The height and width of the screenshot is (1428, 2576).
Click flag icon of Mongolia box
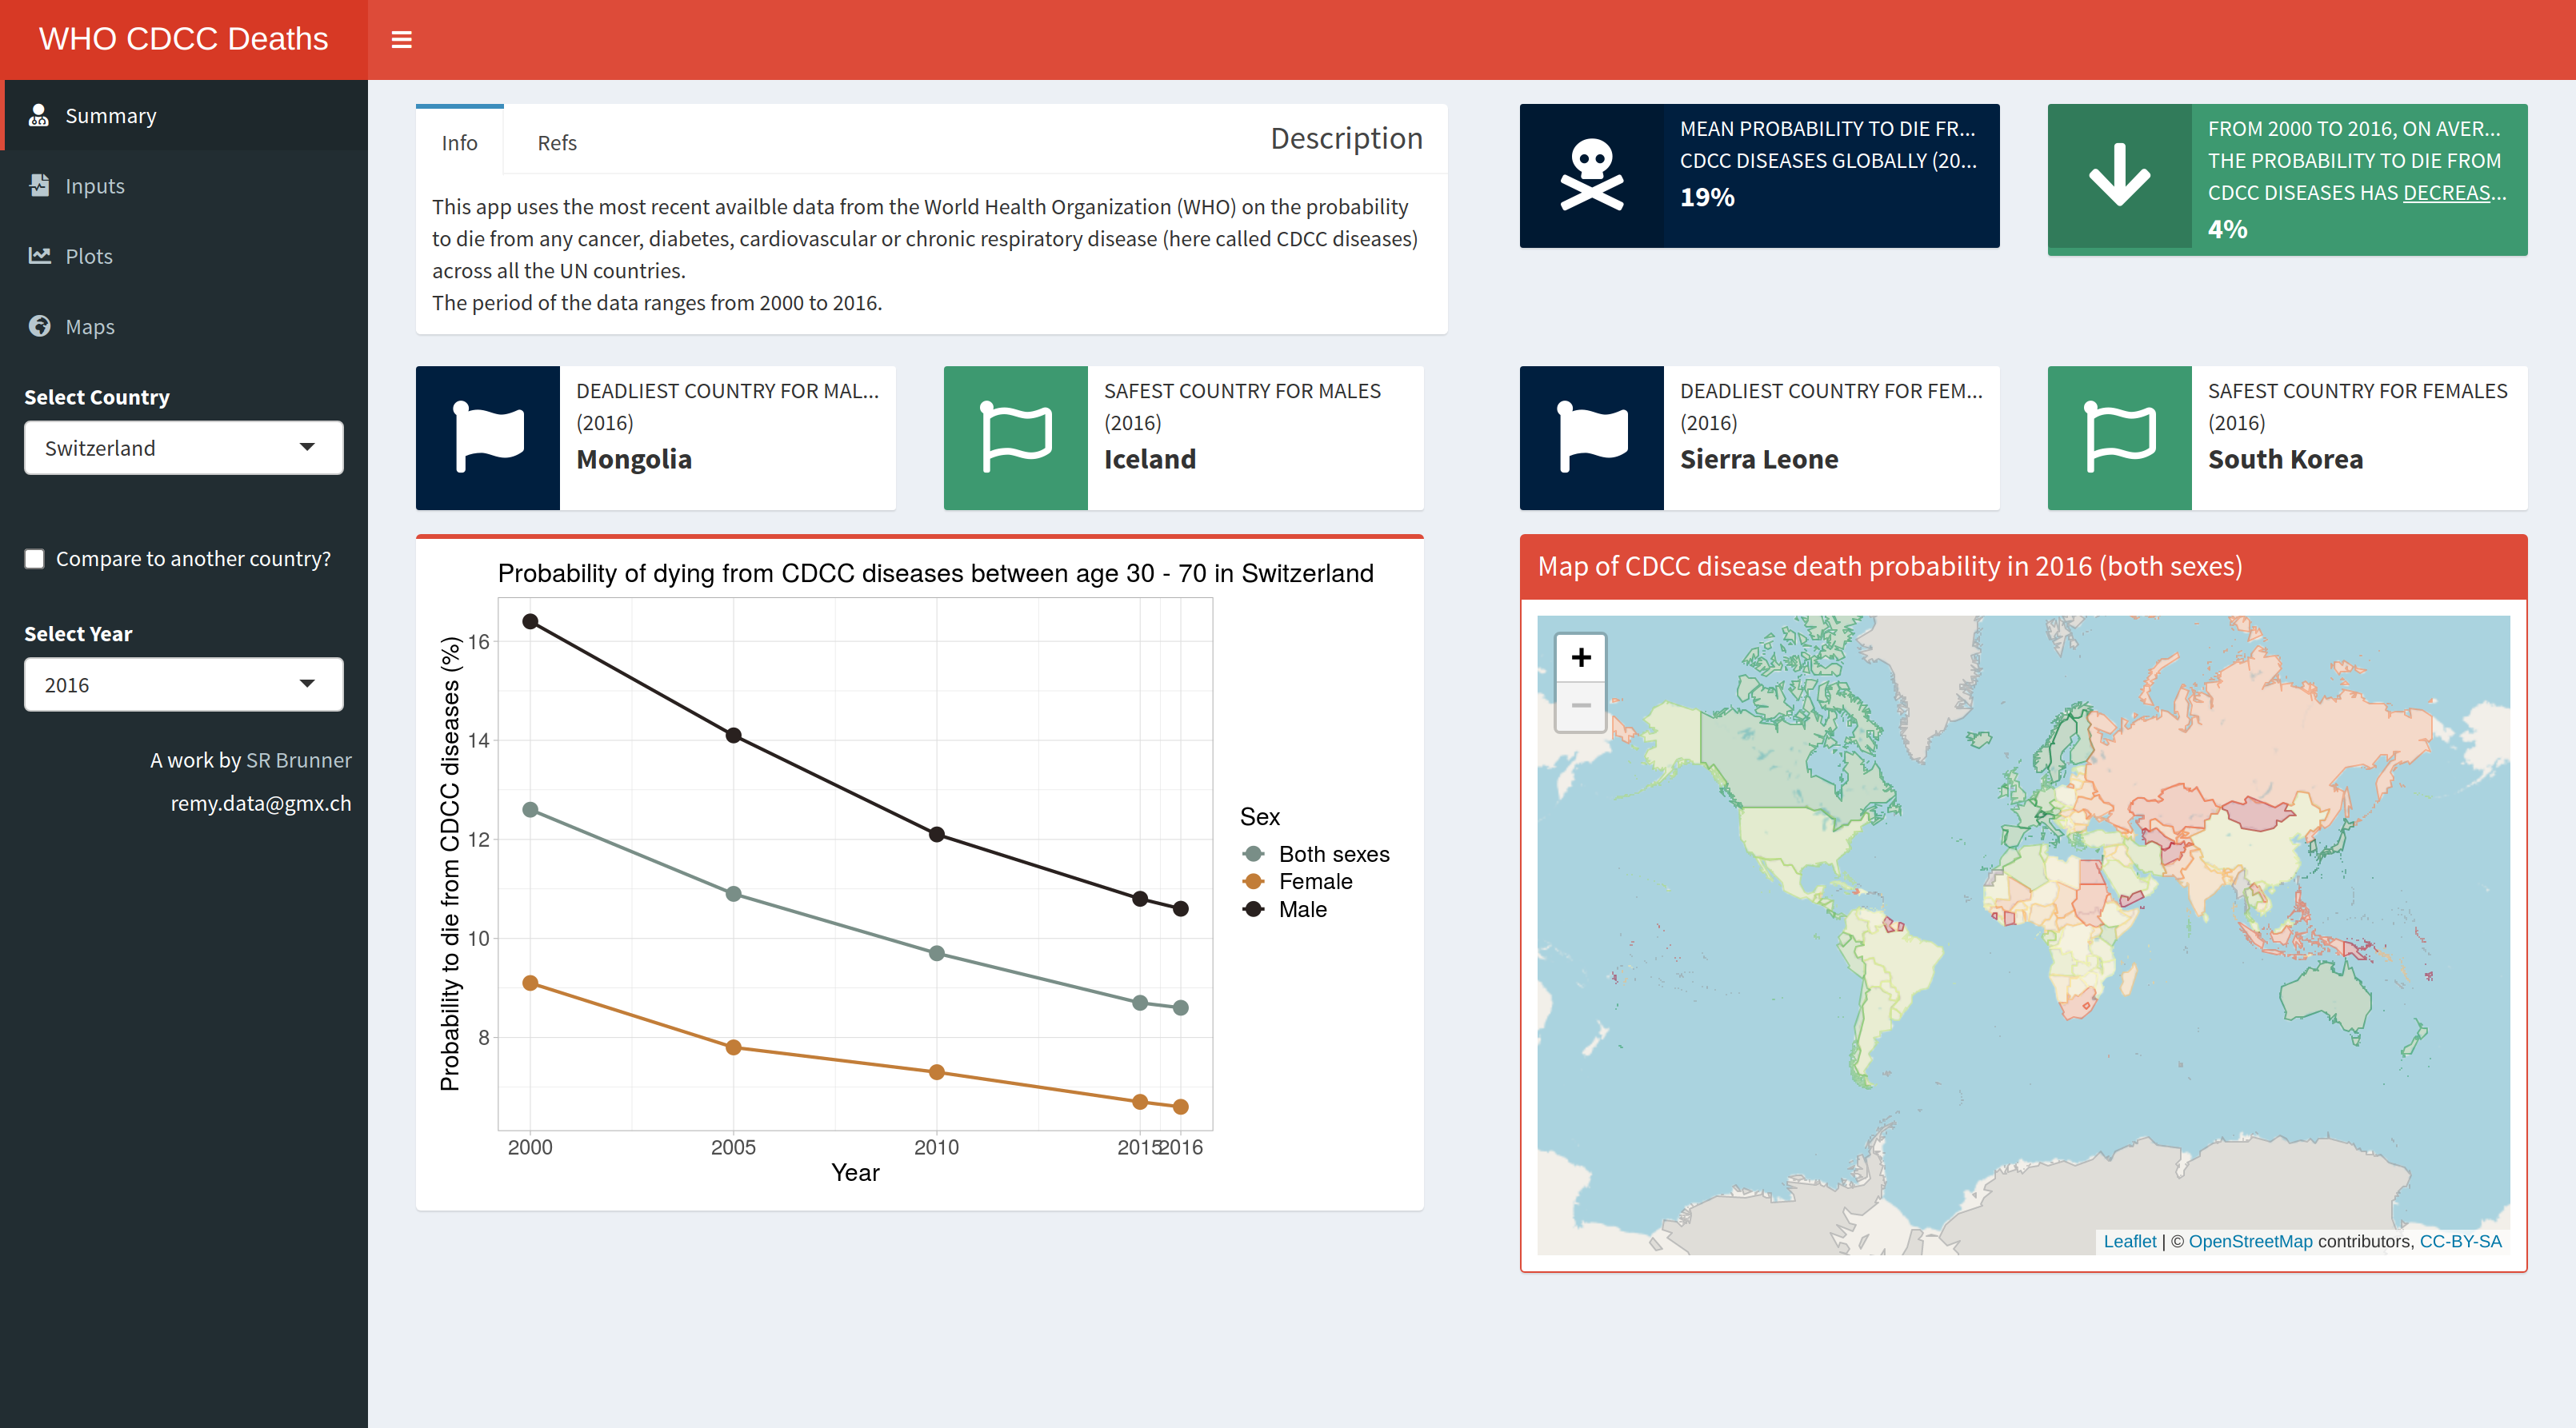(x=488, y=437)
